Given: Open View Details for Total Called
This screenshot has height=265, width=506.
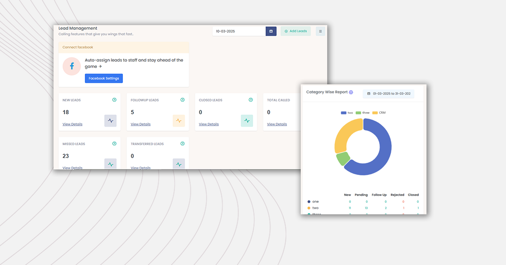Looking at the screenshot, I should point(277,124).
